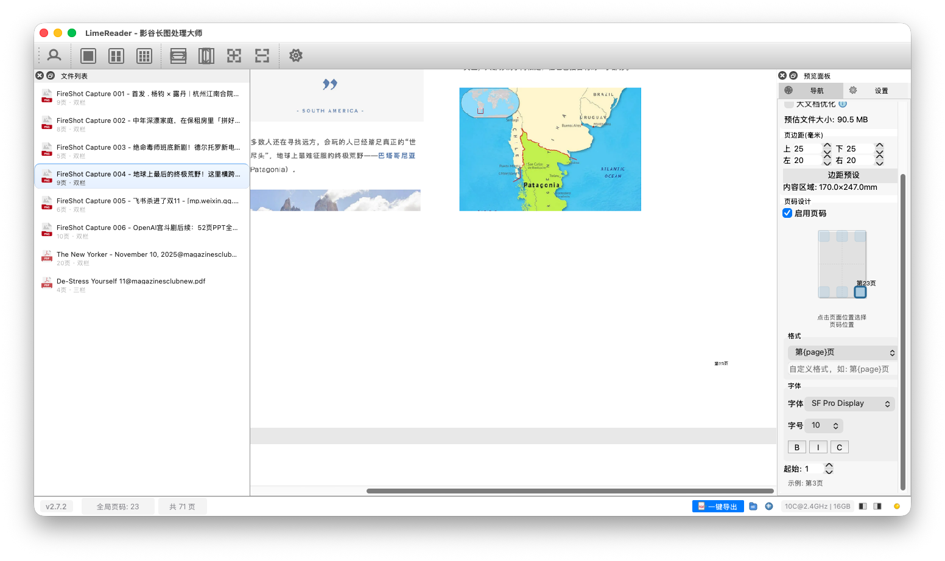
Task: Switch to the 设置 tab
Action: 881,90
